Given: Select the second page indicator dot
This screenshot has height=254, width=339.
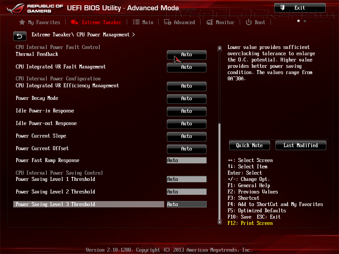Looking at the screenshot, I should point(305,21).
